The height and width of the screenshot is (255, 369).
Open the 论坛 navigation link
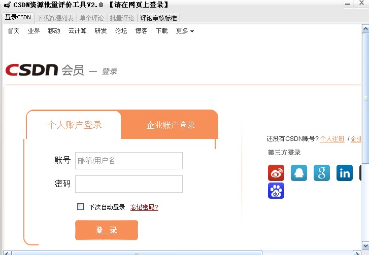point(121,31)
